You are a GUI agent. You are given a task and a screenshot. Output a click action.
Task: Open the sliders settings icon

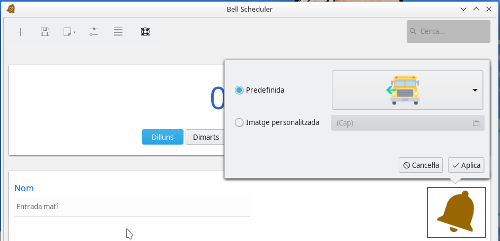pyautogui.click(x=94, y=32)
